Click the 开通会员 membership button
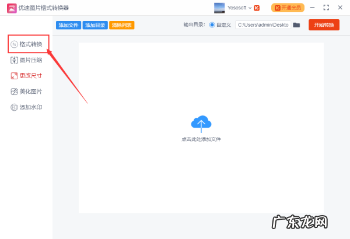The width and height of the screenshot is (350, 239). coord(288,8)
